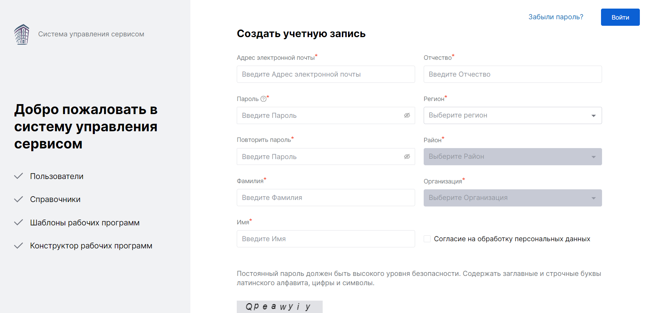Click the Система управления сервисом title
645x313 pixels.
91,34
